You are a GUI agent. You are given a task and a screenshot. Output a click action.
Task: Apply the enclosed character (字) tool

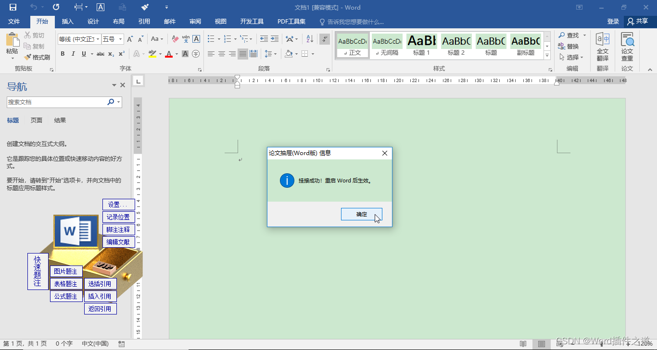196,54
